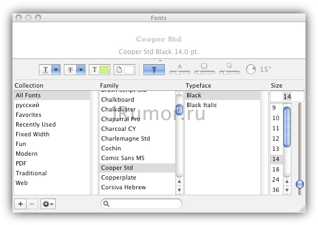The image size is (318, 225).
Task: Click the strikethrough T icon
Action: pyautogui.click(x=70, y=70)
